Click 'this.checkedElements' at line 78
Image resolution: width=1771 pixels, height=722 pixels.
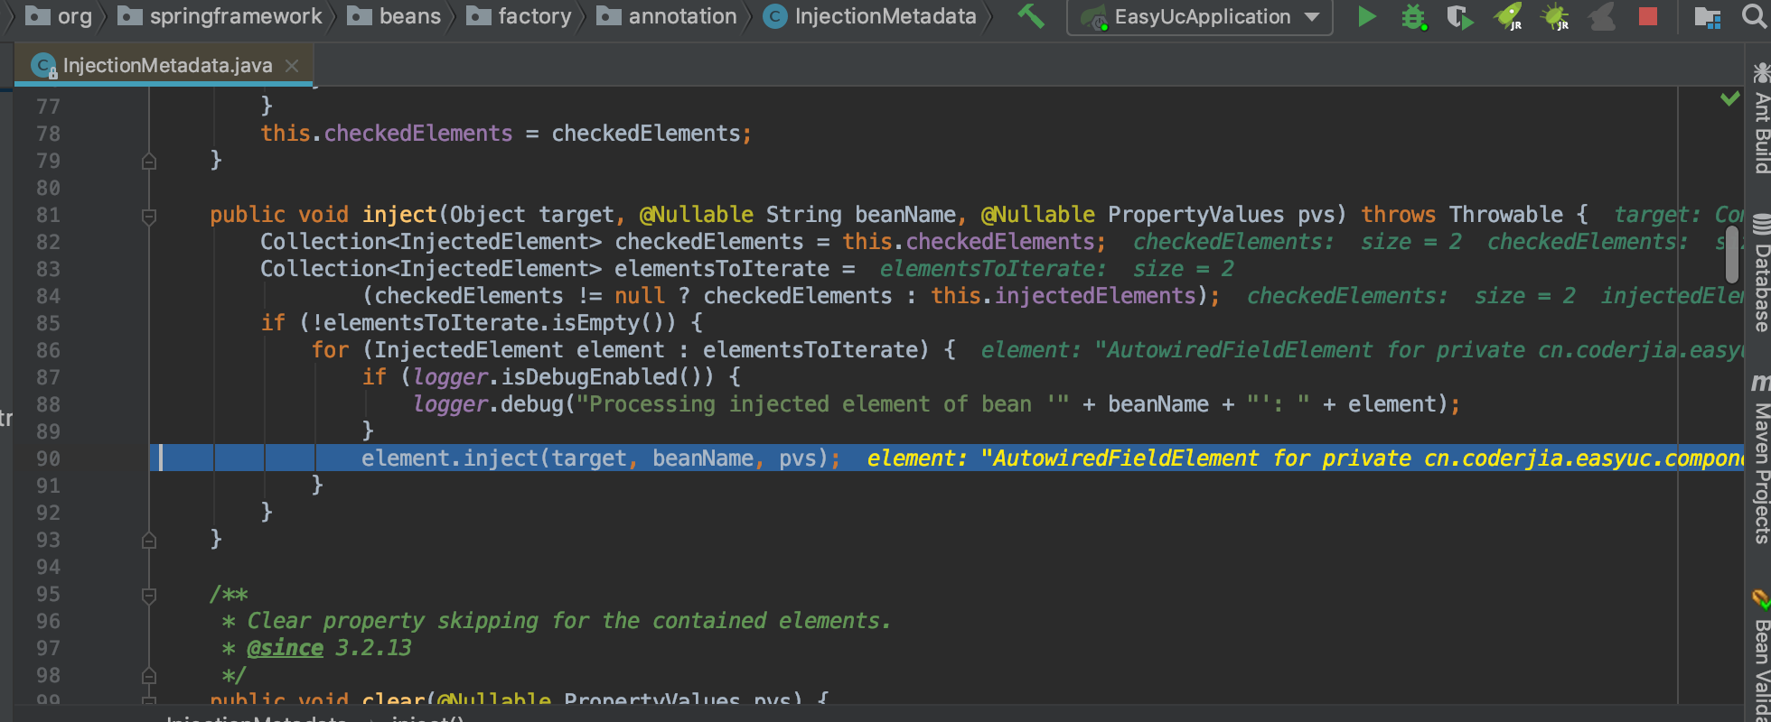pyautogui.click(x=387, y=134)
